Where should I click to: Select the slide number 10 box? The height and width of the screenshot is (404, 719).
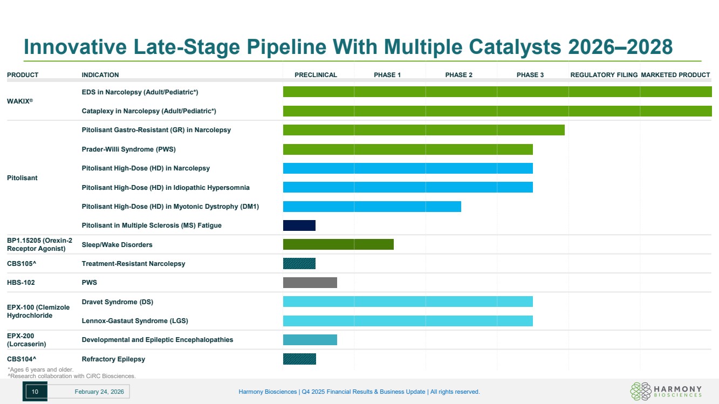pos(35,392)
